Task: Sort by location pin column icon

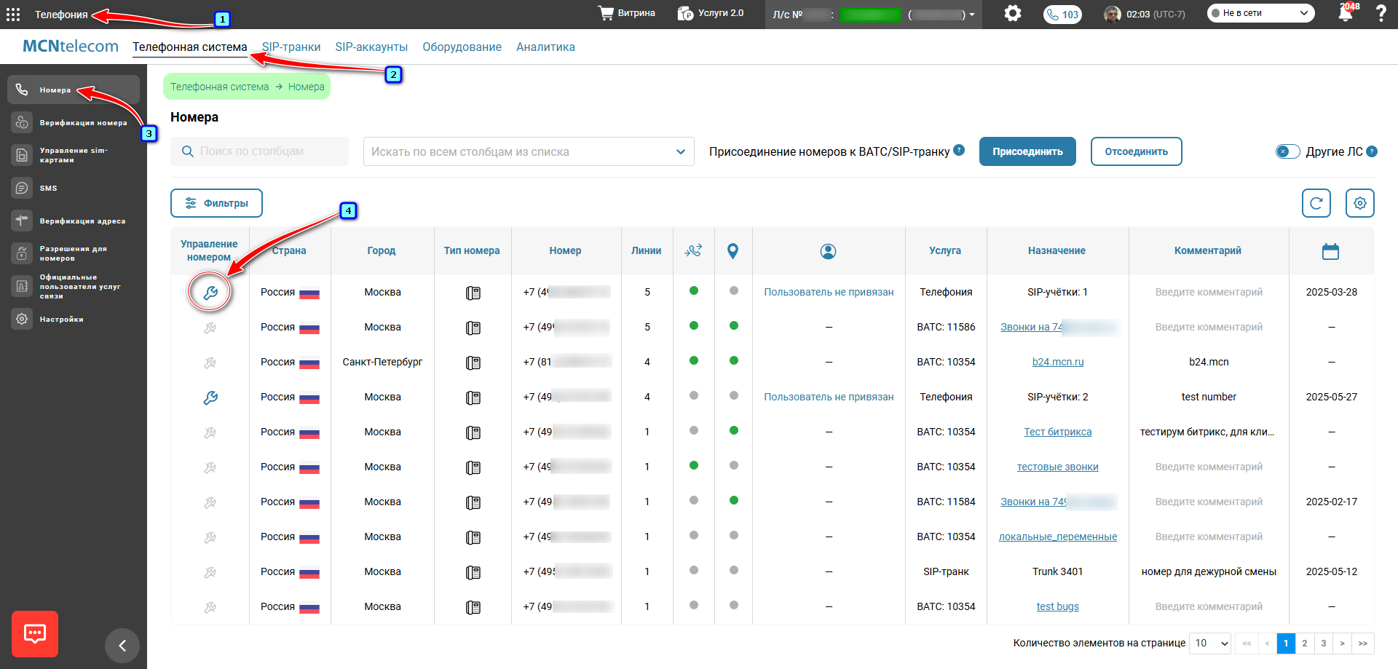Action: (733, 251)
